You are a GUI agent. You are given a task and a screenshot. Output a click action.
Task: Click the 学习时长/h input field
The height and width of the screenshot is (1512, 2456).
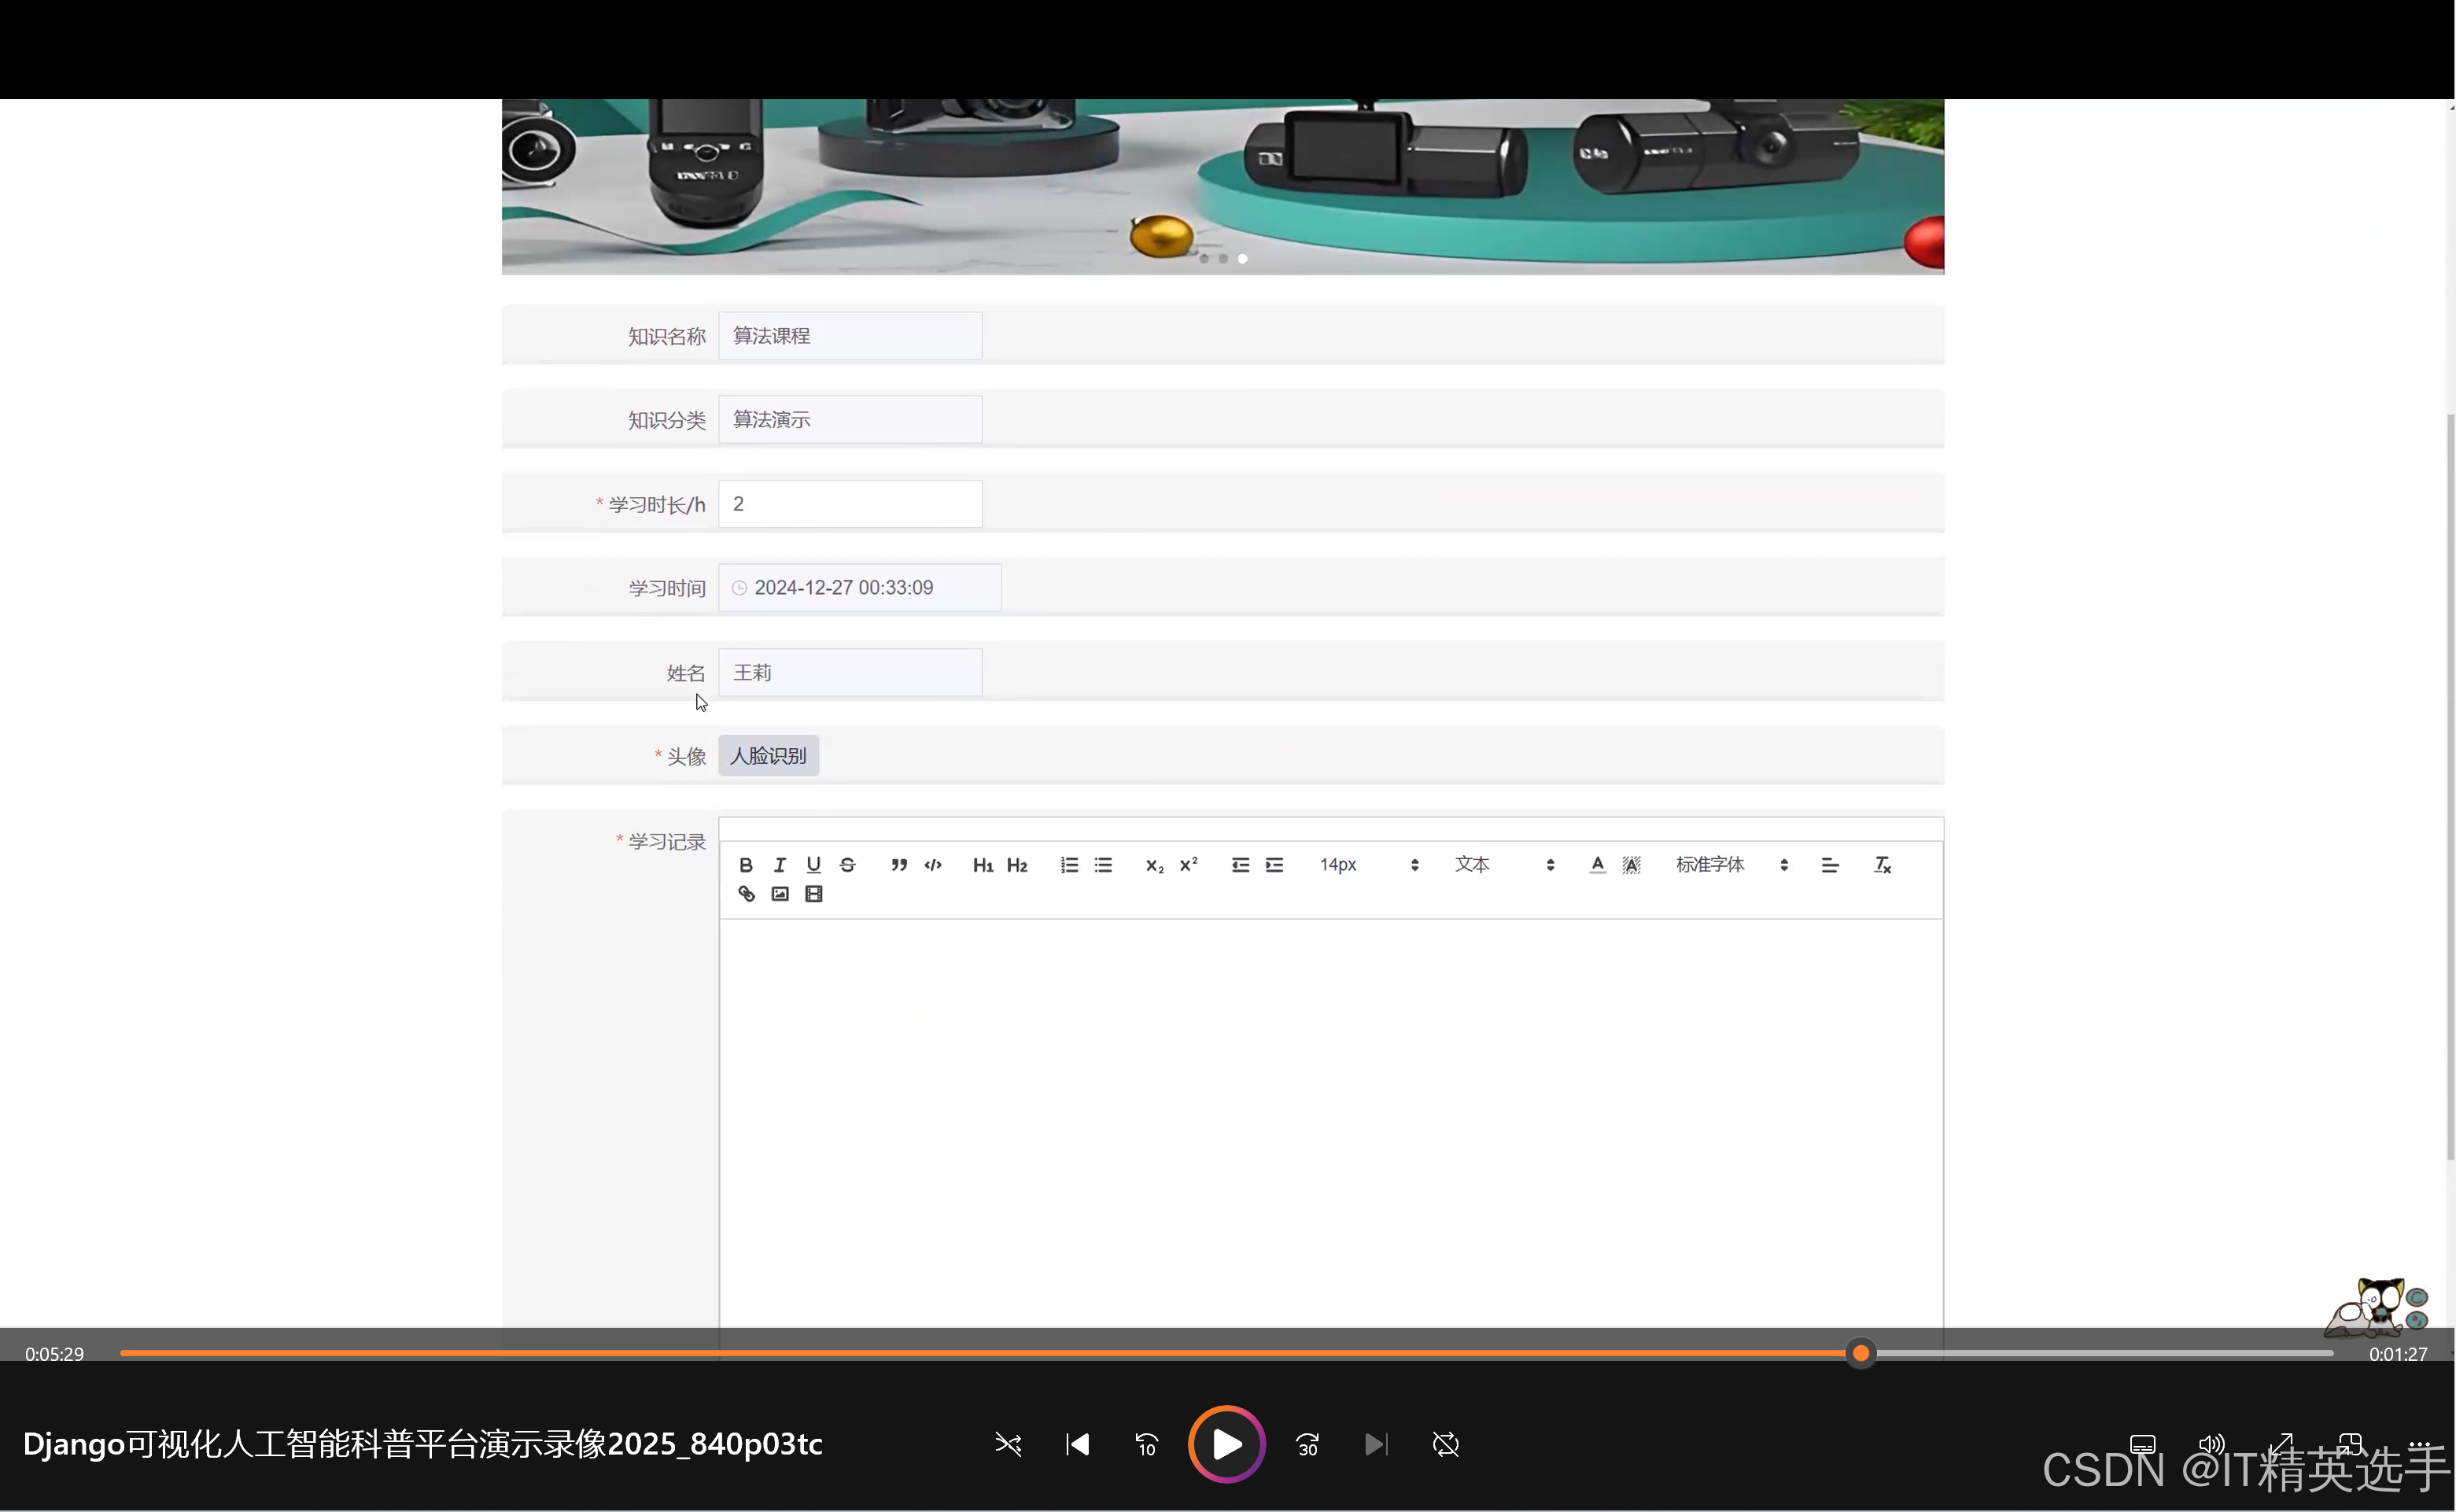(850, 504)
